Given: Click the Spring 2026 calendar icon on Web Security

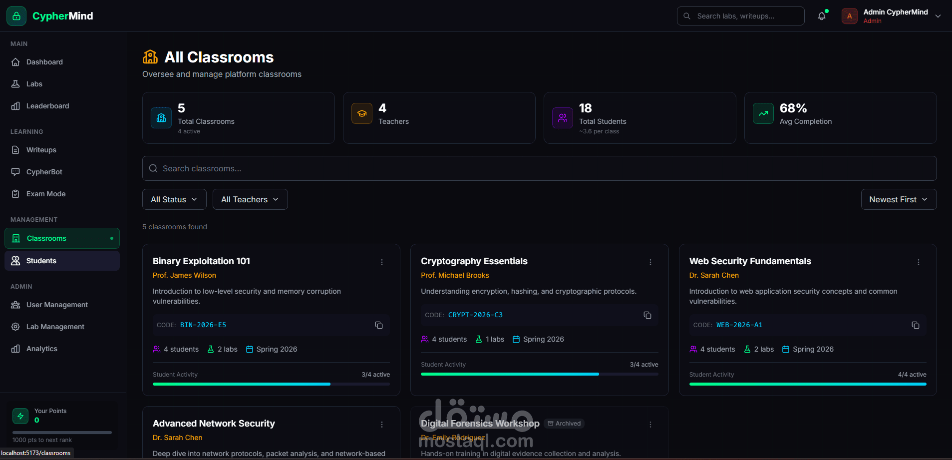Looking at the screenshot, I should pos(786,349).
